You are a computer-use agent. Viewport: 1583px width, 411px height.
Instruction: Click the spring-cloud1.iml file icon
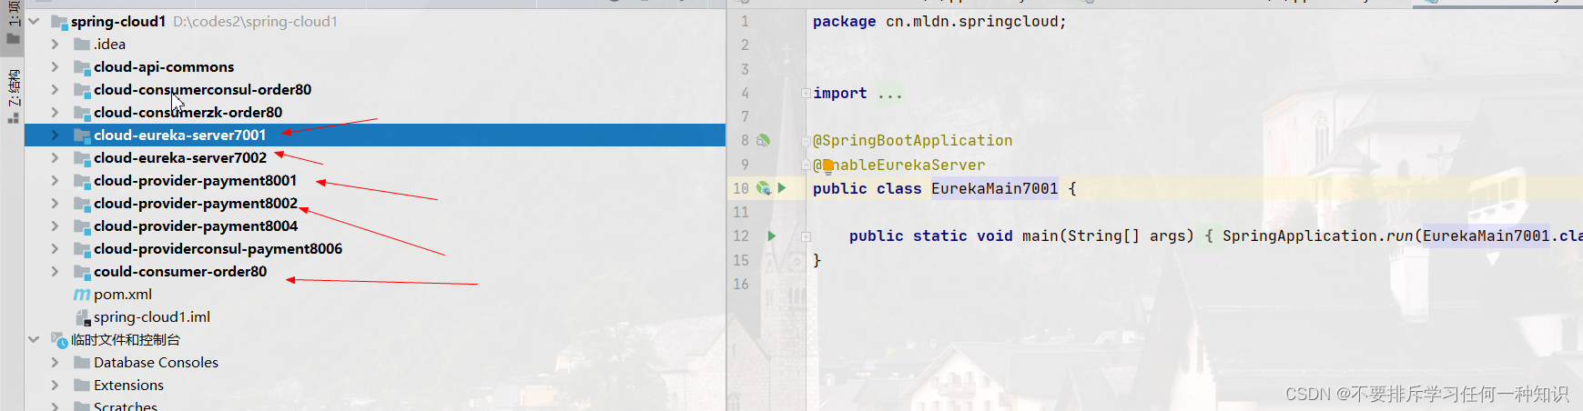[82, 316]
